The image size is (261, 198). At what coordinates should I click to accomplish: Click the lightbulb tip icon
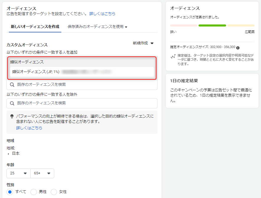point(12,116)
